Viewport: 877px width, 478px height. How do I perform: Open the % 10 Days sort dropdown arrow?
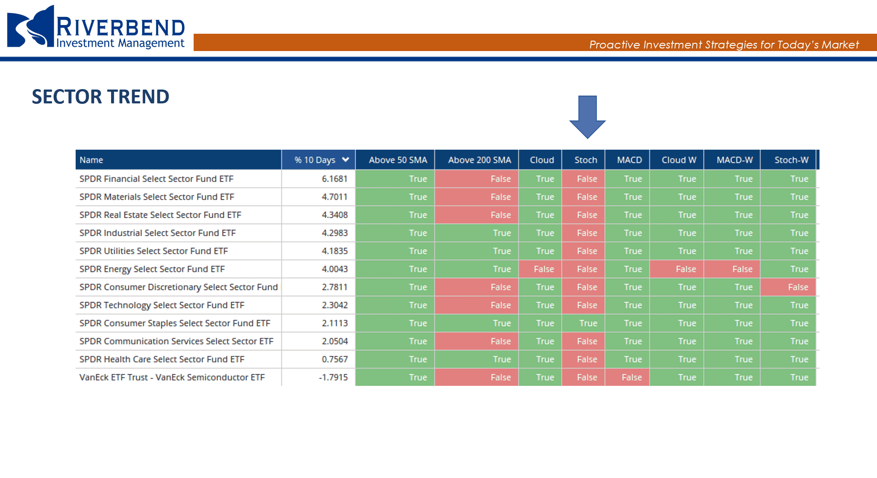(x=345, y=160)
